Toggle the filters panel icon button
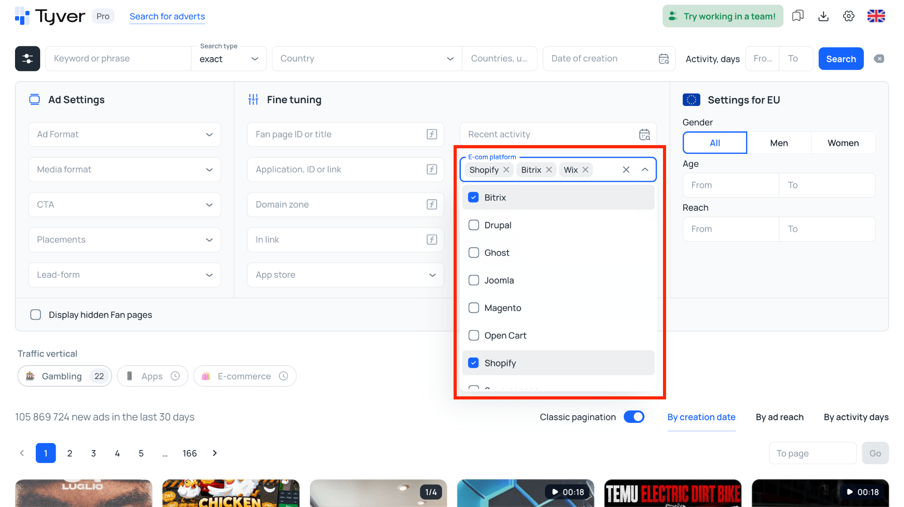Screen dimensions: 904x507 (27, 59)
